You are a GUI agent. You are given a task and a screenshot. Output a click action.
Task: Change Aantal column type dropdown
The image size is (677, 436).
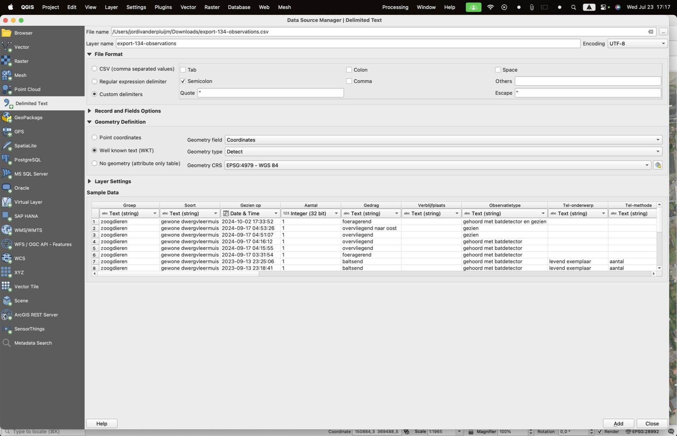tap(311, 213)
